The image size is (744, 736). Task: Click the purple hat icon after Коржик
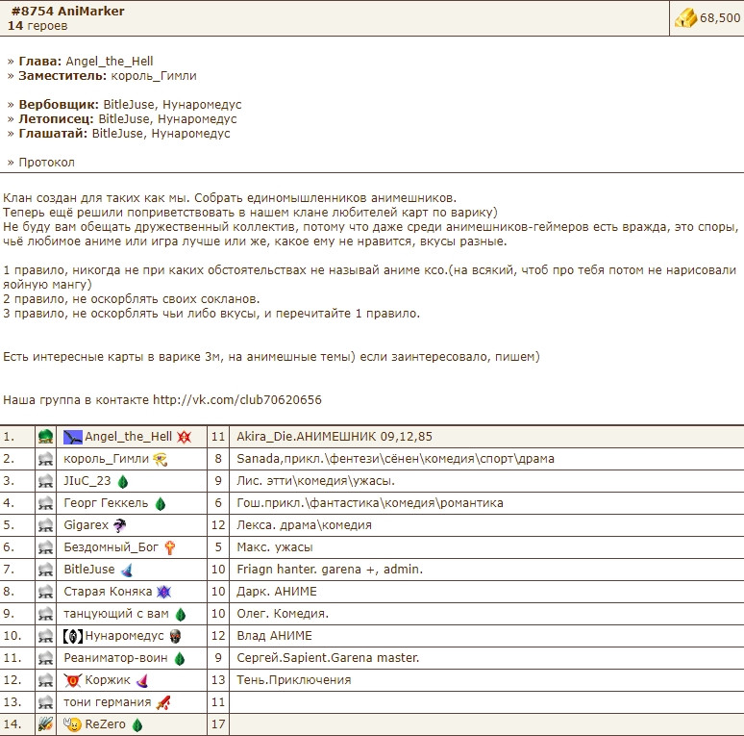click(142, 681)
